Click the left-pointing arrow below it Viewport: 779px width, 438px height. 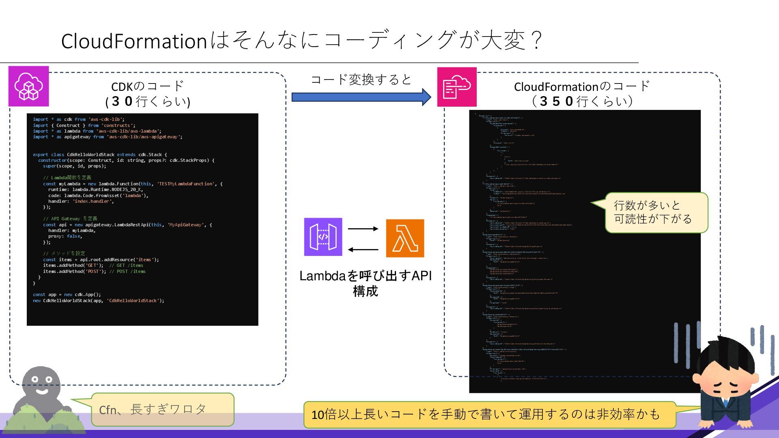tap(363, 250)
